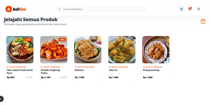Click store icon beside Pisang Goreng's seller

point(144,67)
